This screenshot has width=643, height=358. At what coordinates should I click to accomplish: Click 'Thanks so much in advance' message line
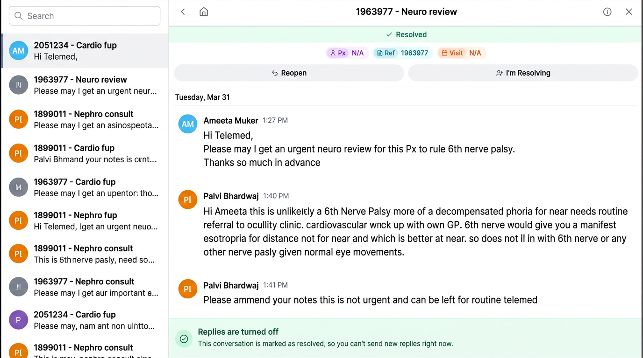coord(262,163)
